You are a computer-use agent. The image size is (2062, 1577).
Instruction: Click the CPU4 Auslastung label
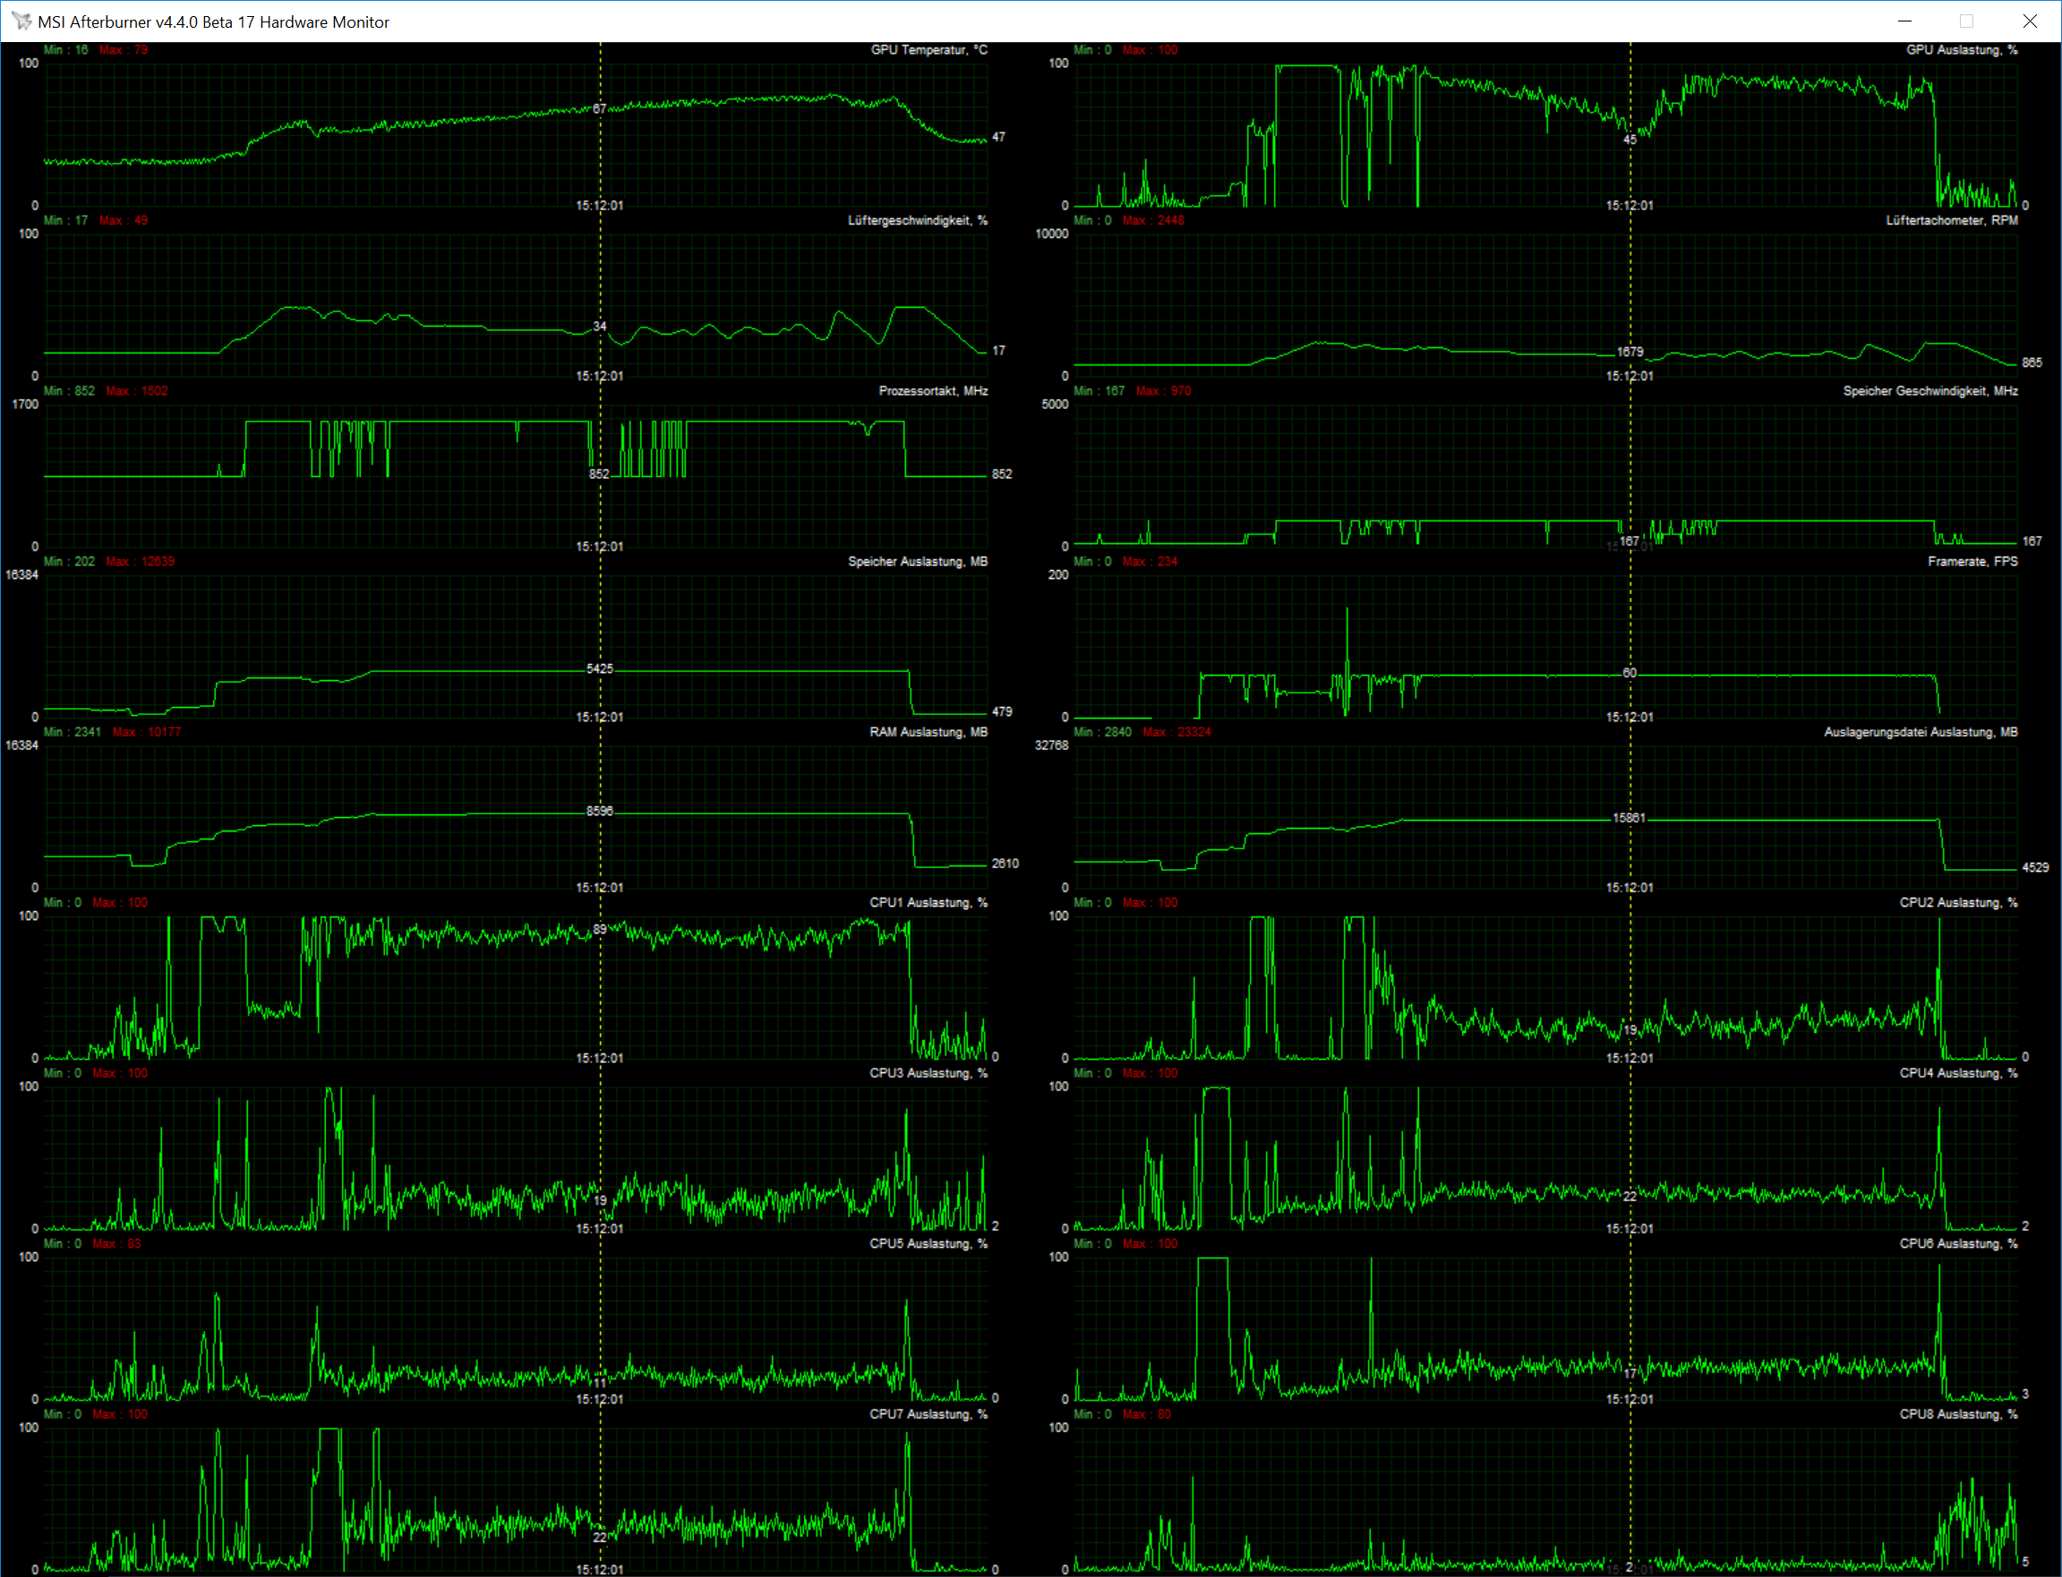1958,1073
